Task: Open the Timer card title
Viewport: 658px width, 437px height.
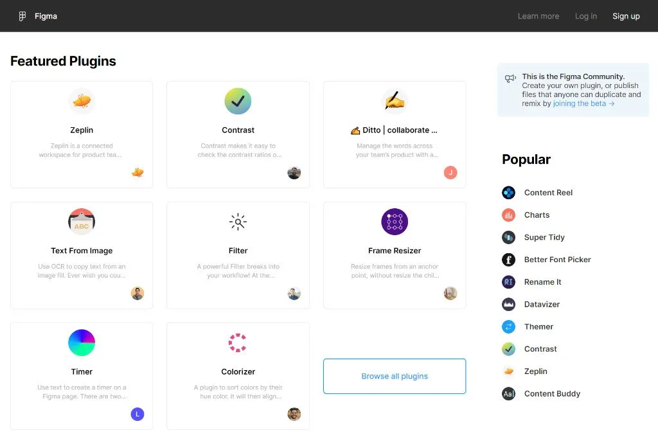Action: (82, 371)
